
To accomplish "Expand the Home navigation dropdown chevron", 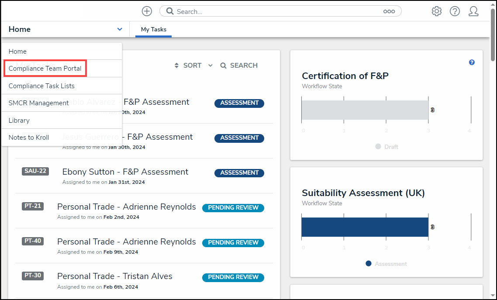I will [x=120, y=29].
